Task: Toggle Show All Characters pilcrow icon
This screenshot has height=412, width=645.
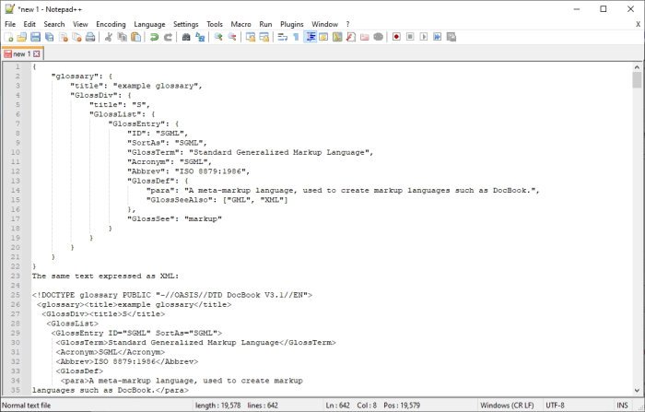Action: coord(296,37)
